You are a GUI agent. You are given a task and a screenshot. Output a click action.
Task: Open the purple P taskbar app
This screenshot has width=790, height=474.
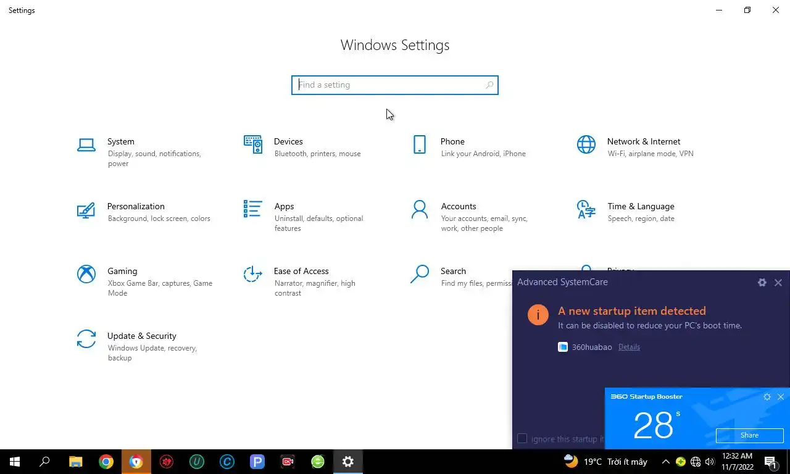(x=257, y=462)
